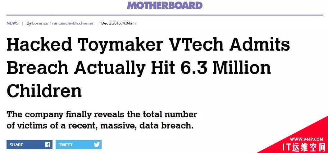Click the Facebook icon on Share button

(x=48, y=145)
